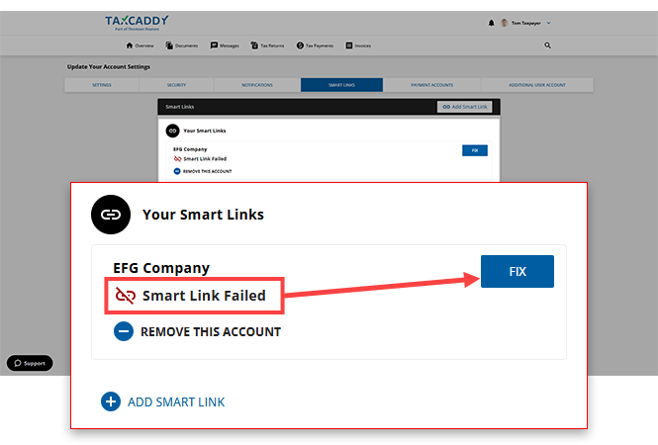Click the Tax Payments dollar icon
The height and width of the screenshot is (445, 658).
coord(300,45)
